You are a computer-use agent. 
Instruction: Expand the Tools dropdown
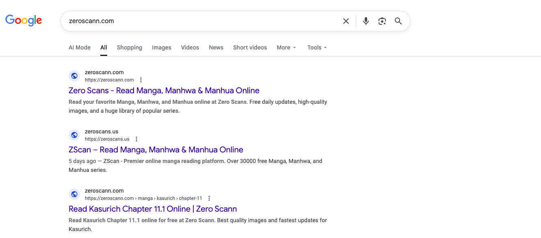click(x=317, y=47)
